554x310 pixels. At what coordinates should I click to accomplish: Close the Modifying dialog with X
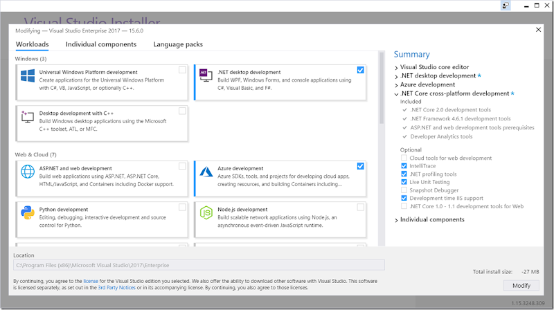[x=538, y=30]
